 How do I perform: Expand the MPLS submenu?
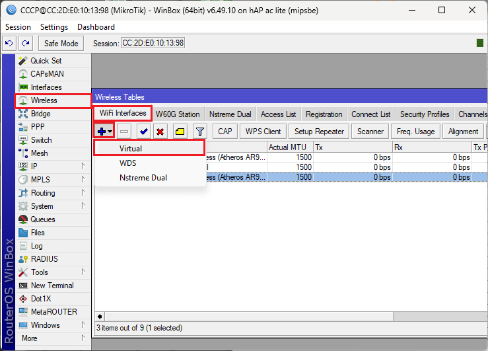[x=53, y=180]
